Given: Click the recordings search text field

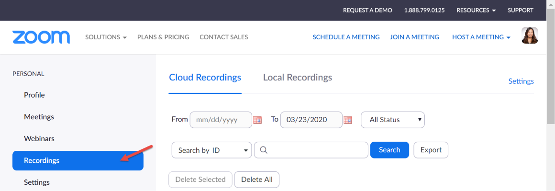Looking at the screenshot, I should pyautogui.click(x=311, y=150).
